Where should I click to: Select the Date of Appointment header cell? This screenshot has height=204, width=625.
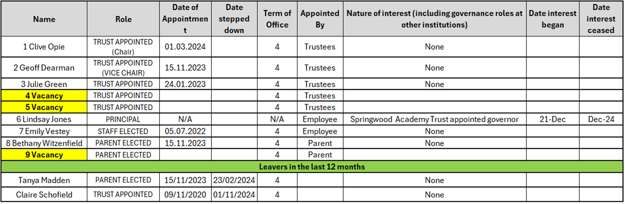[x=185, y=19]
